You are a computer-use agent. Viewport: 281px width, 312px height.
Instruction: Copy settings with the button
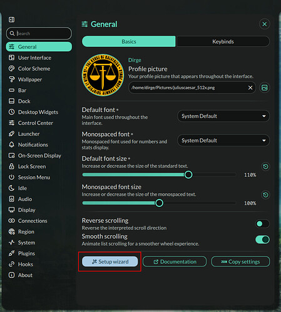coord(240,261)
